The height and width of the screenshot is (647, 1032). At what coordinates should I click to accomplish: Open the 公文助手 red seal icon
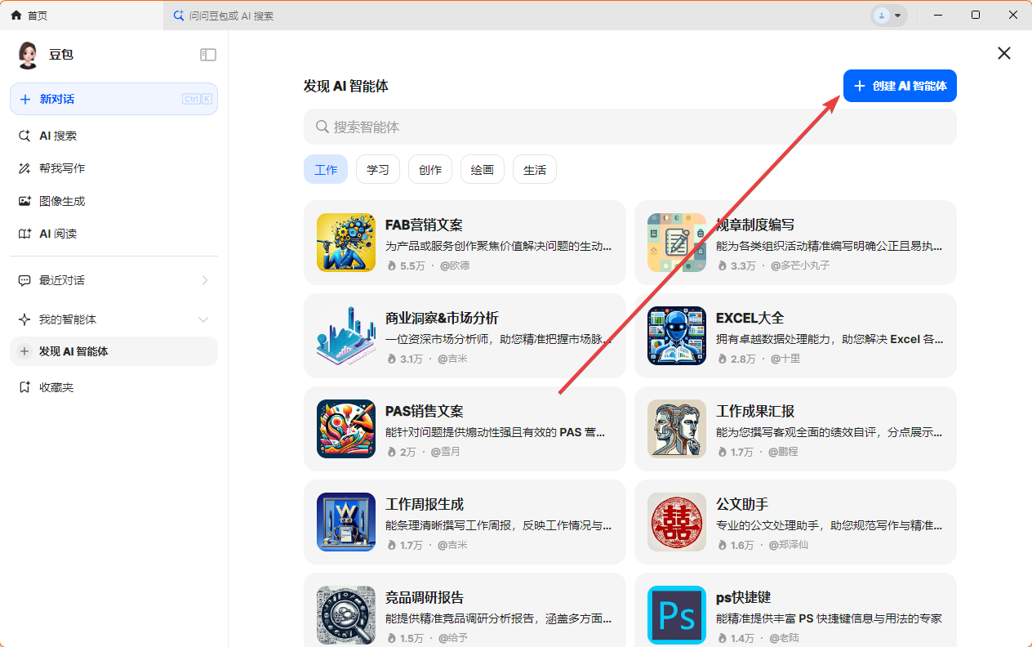click(x=677, y=522)
